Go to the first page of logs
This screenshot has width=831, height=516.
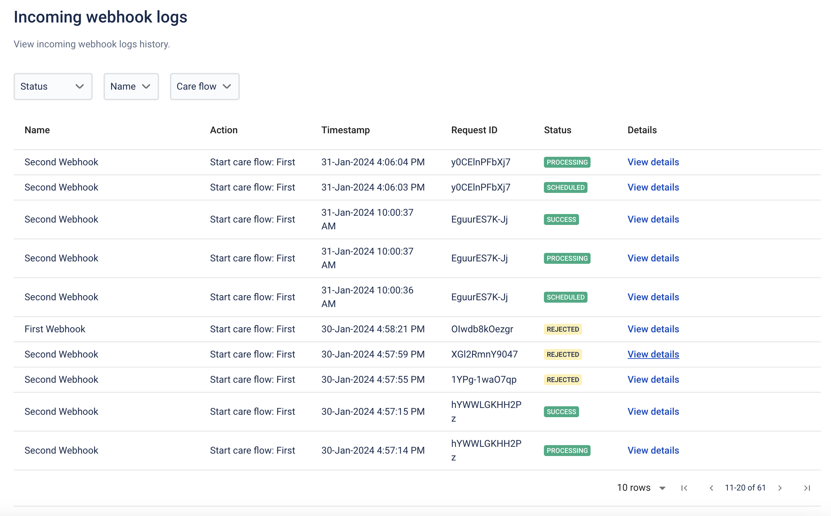pyautogui.click(x=684, y=488)
